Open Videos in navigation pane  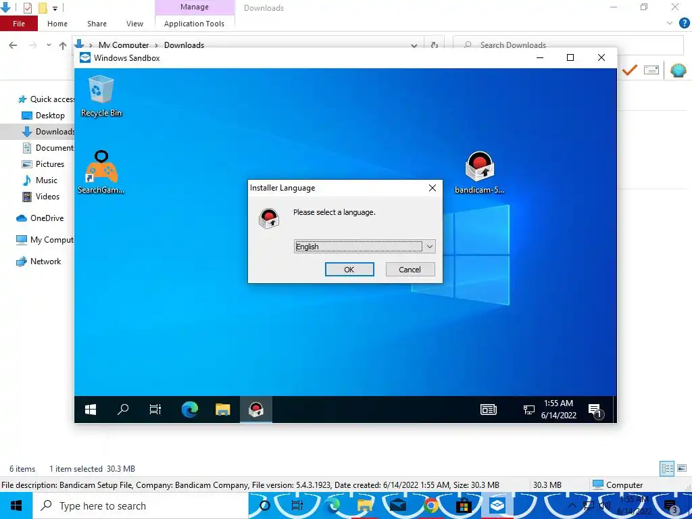41,197
